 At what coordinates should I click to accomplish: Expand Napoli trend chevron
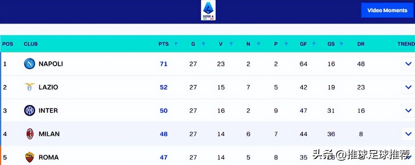(408, 64)
